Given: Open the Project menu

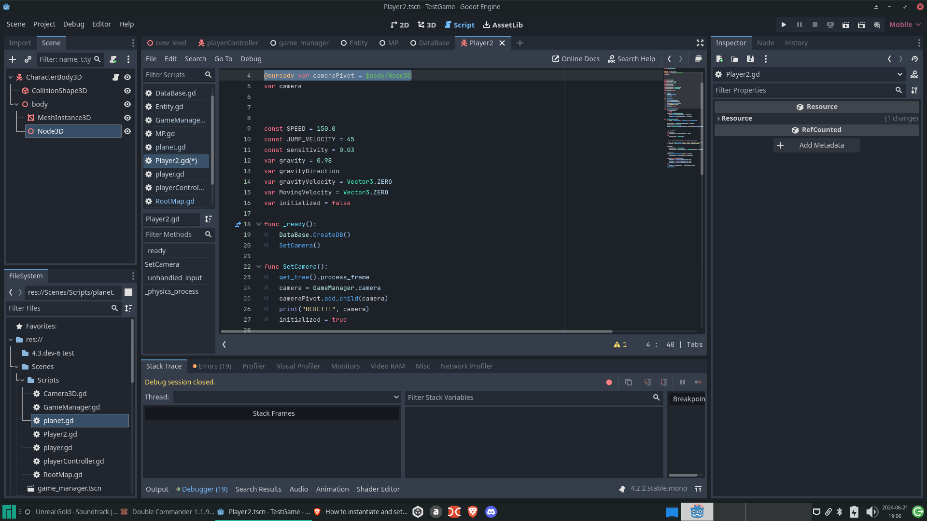Looking at the screenshot, I should [x=44, y=24].
